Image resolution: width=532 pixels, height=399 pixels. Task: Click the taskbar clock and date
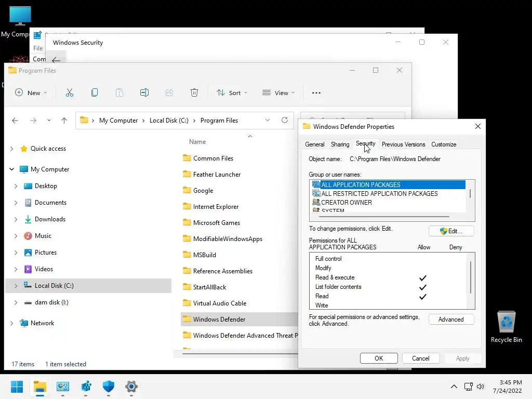(507, 387)
